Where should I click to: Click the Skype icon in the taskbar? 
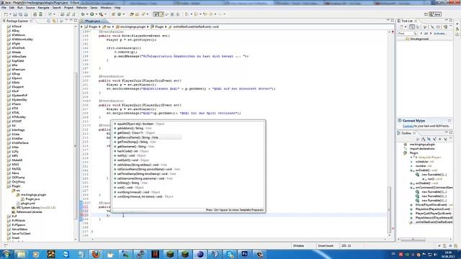coord(230,254)
